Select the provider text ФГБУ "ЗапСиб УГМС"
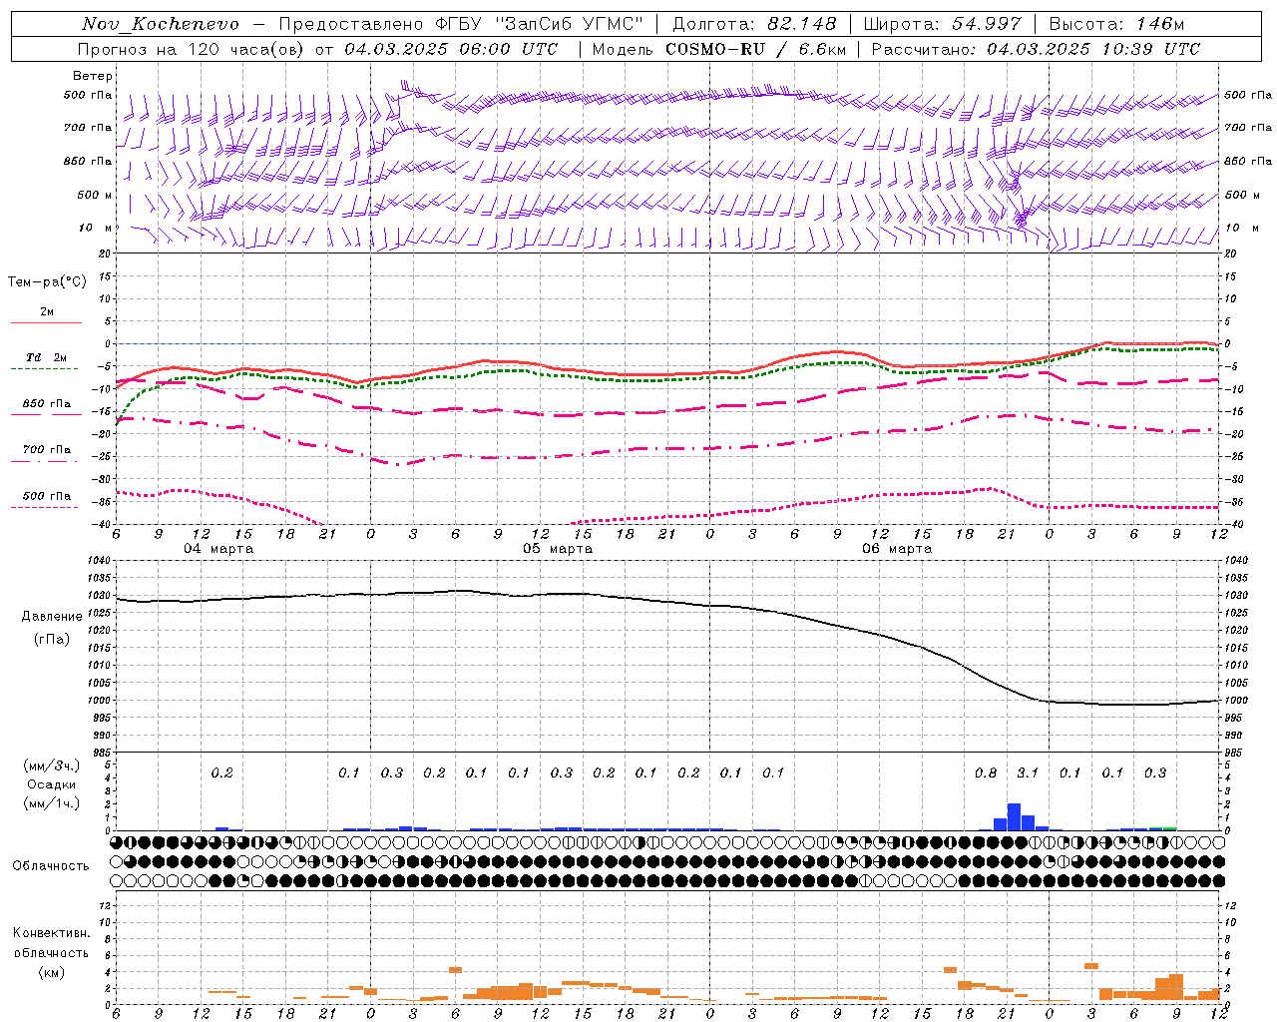This screenshot has height=1022, width=1277. (539, 24)
